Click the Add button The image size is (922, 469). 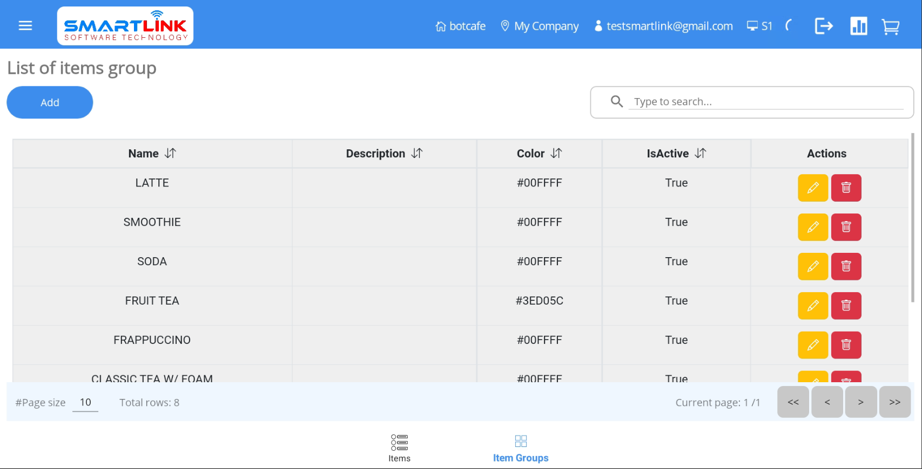click(x=50, y=102)
